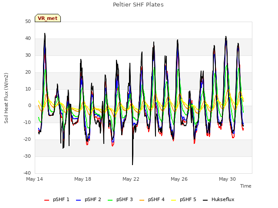Image resolution: width=278 pixels, height=208 pixels.
Task: Click the 0 y-axis tick label
Action: (x=30, y=106)
